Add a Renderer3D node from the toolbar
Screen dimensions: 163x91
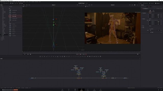pyautogui.click(x=100, y=56)
